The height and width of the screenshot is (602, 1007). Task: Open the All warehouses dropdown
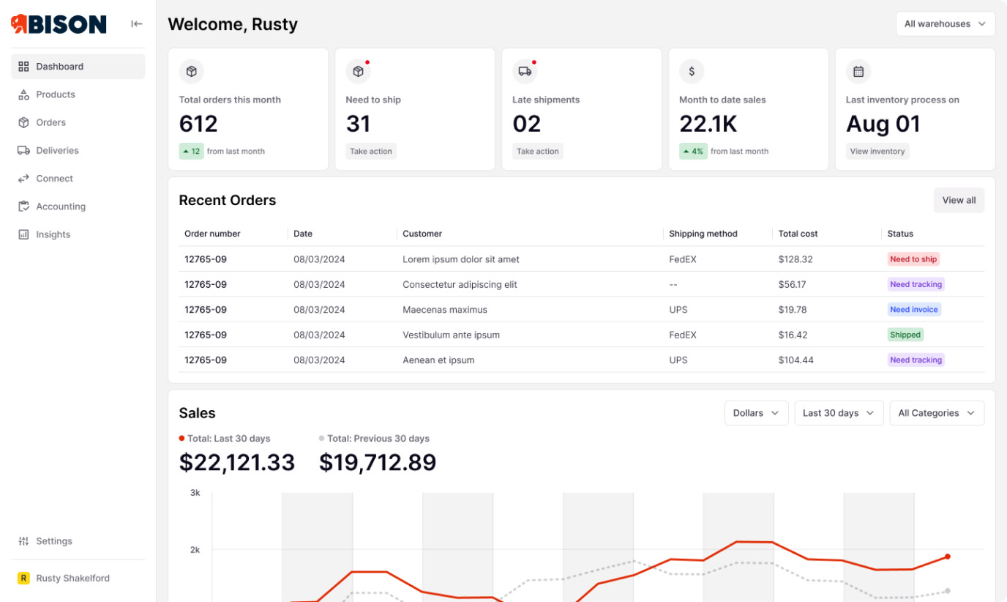(946, 24)
